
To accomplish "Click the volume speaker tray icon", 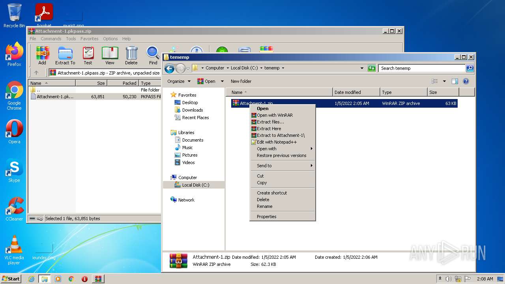I will (449, 279).
